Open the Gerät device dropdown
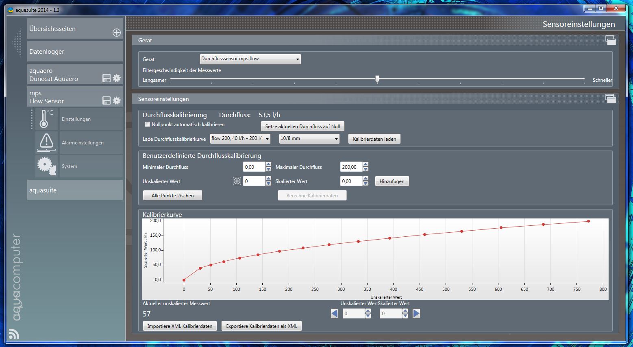 pyautogui.click(x=250, y=59)
